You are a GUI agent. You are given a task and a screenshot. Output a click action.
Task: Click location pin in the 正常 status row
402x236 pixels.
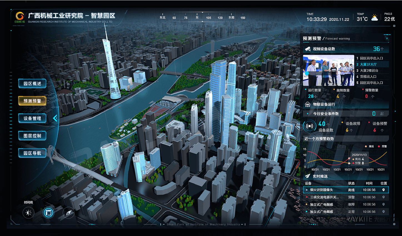click(x=383, y=212)
